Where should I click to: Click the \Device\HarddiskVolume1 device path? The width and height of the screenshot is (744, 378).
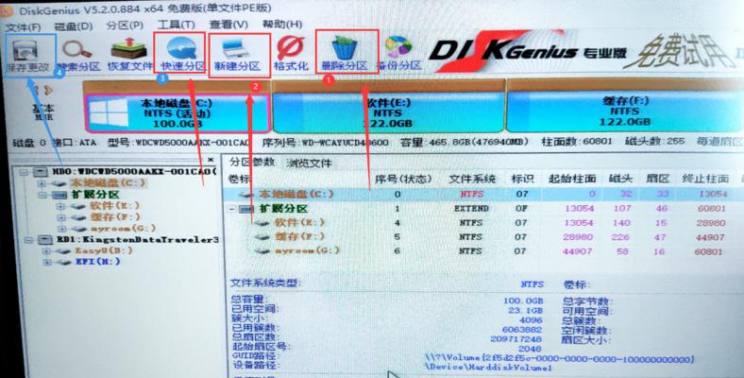pyautogui.click(x=489, y=368)
